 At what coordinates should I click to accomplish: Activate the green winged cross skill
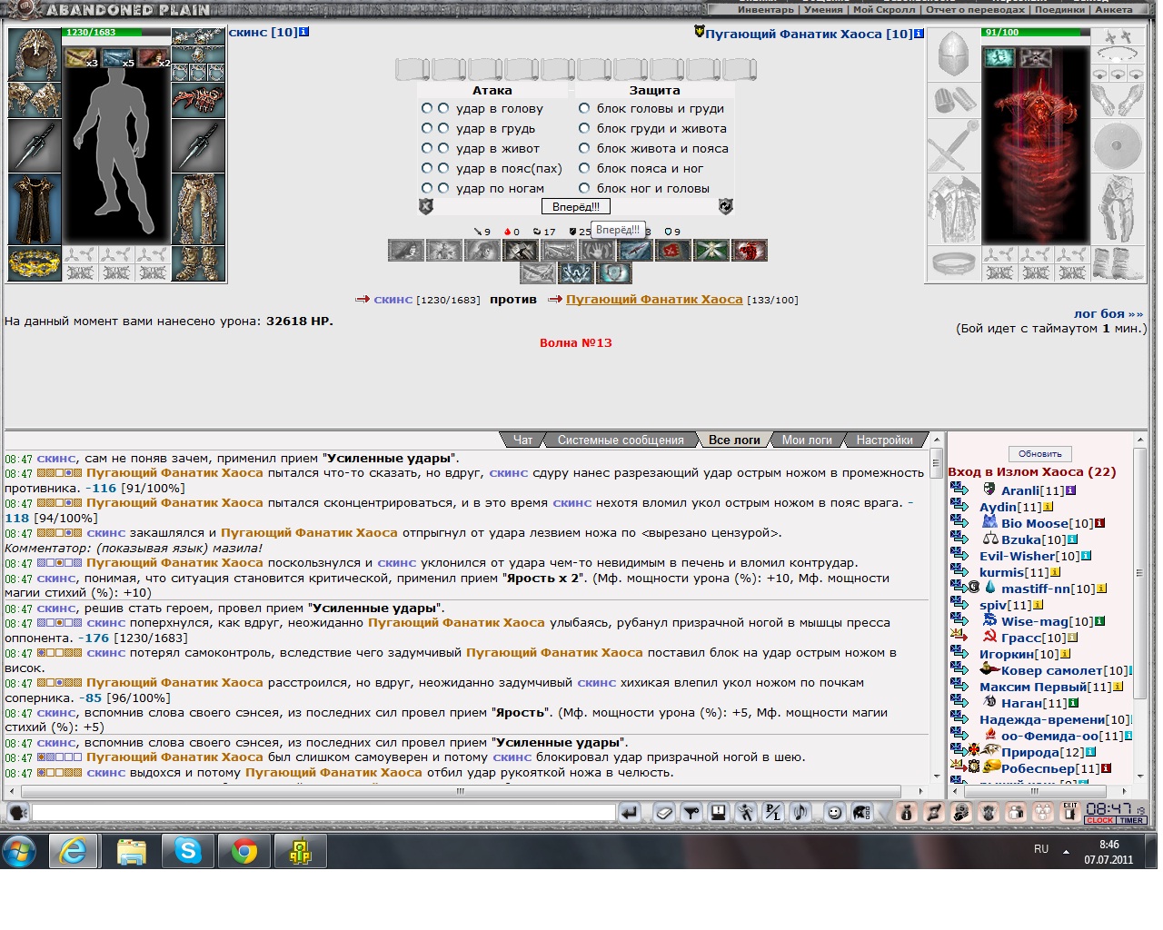pyautogui.click(x=712, y=250)
